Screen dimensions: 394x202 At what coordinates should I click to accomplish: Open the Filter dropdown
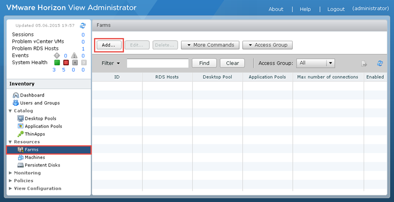pyautogui.click(x=111, y=63)
